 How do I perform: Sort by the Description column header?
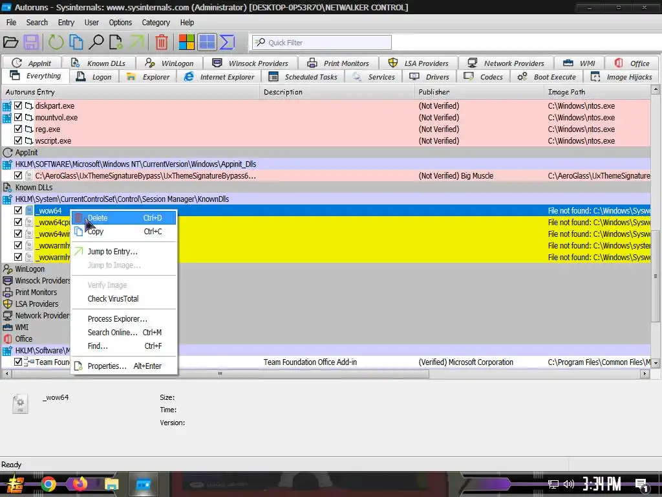click(337, 92)
